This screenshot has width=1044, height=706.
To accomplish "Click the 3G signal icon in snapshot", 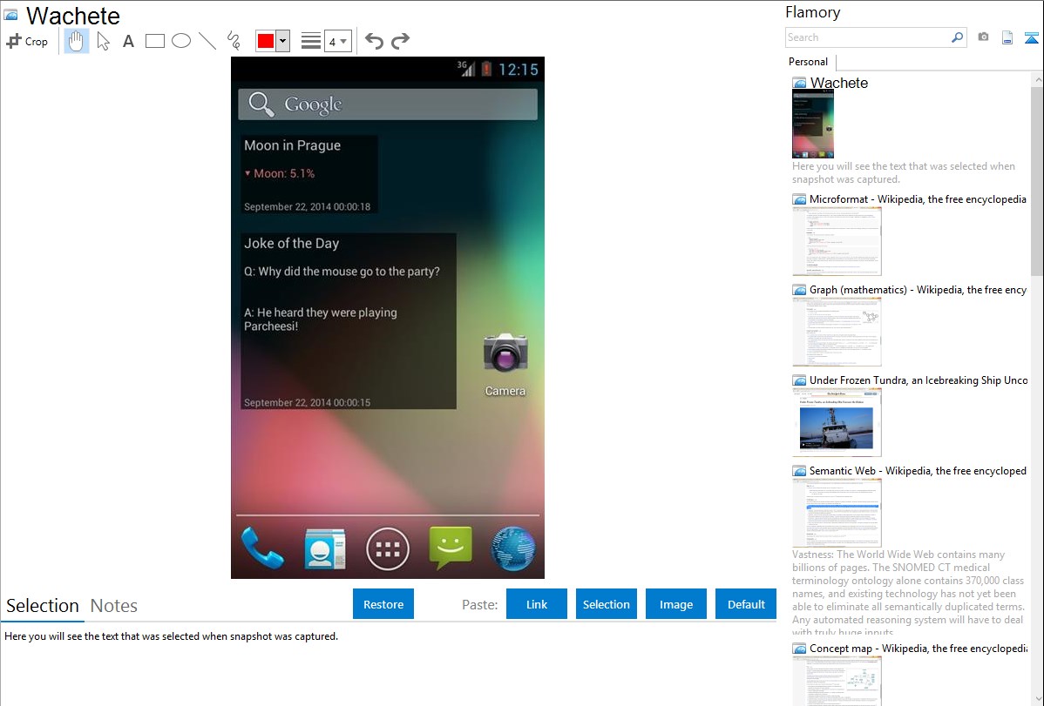I will (466, 68).
